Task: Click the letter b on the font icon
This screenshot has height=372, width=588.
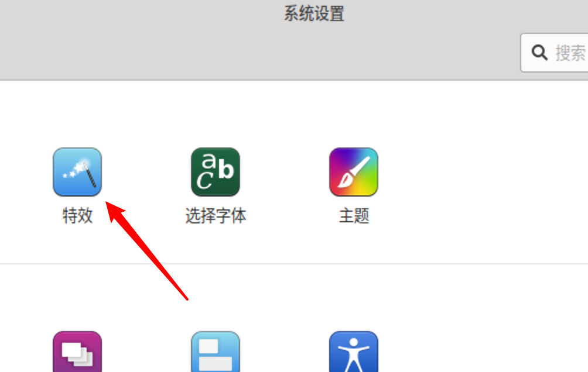Action: point(227,169)
